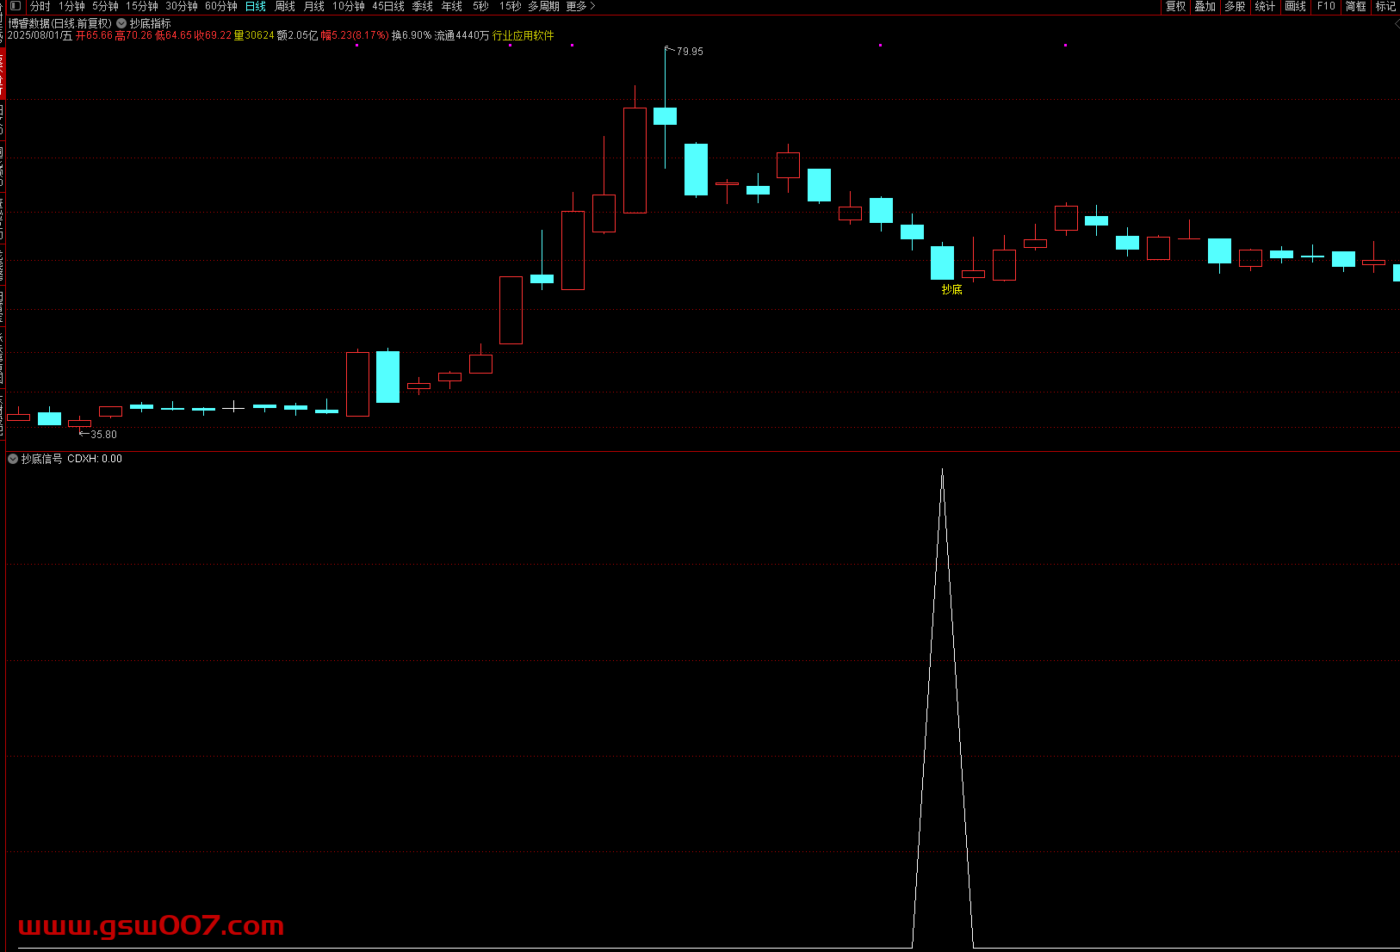1400x952 pixels.
Task: Select the 月线 monthly period tab
Action: (x=314, y=6)
